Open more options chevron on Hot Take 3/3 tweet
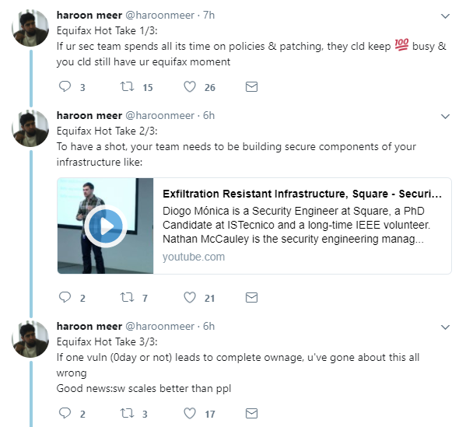 pyautogui.click(x=445, y=327)
